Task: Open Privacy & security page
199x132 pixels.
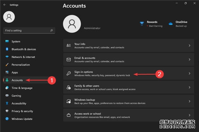Action: [29, 111]
